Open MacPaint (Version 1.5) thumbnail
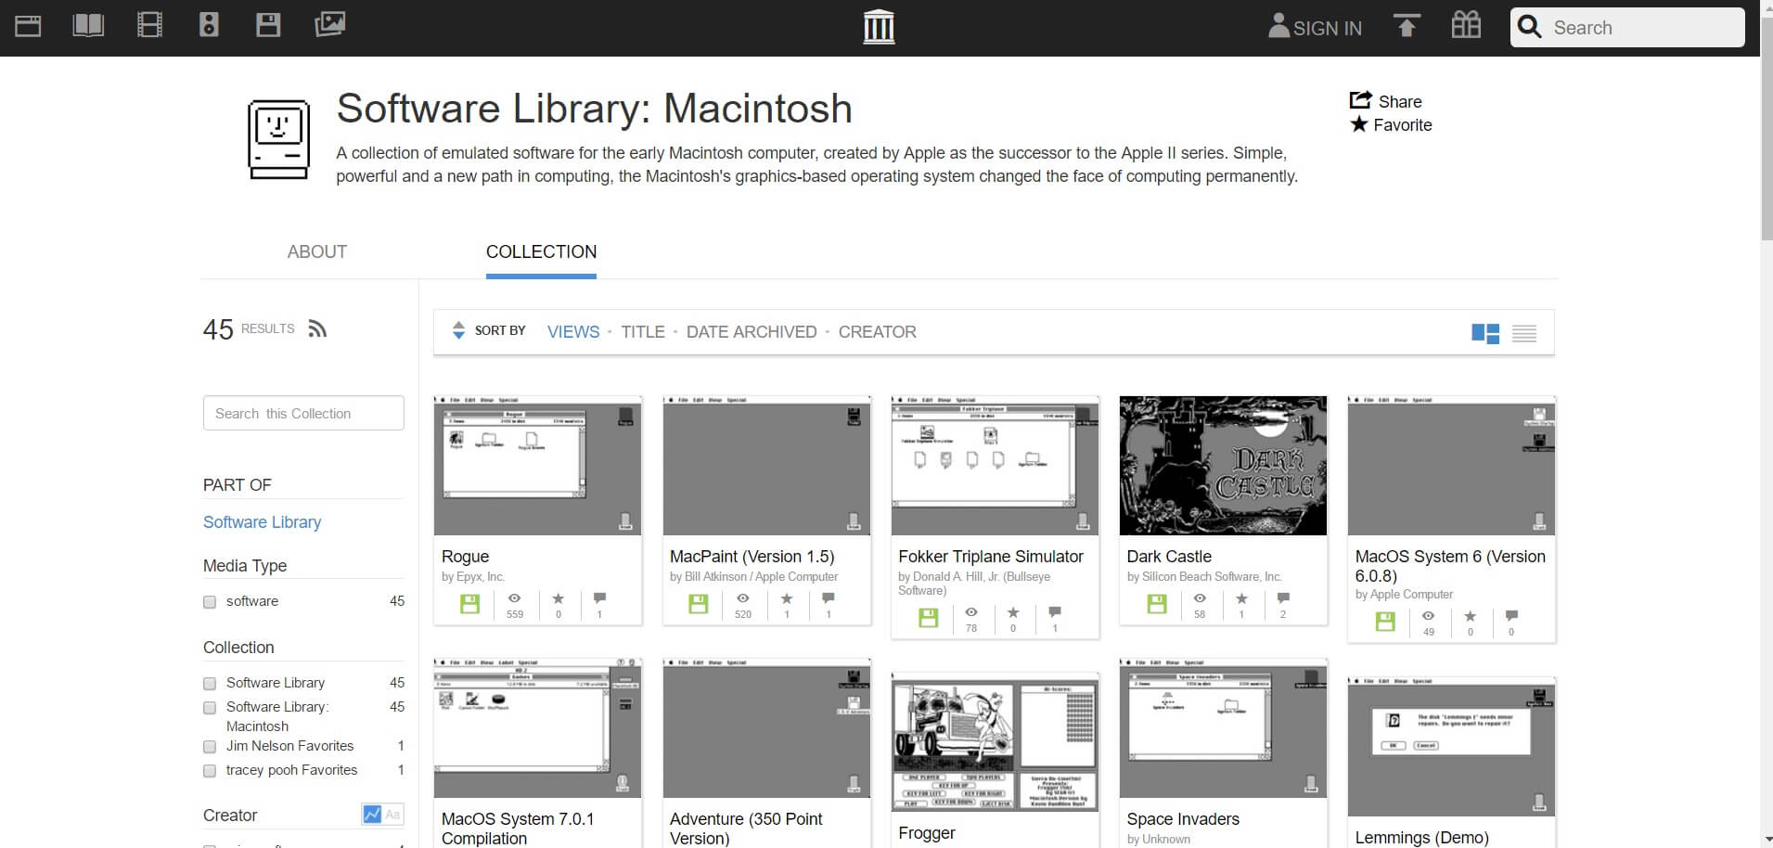 point(766,466)
